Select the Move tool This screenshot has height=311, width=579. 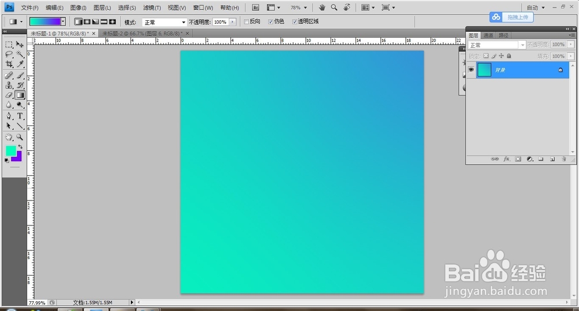(x=20, y=45)
